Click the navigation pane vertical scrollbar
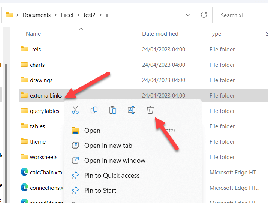Viewport: 268px width, 203px height. click(x=6, y=133)
